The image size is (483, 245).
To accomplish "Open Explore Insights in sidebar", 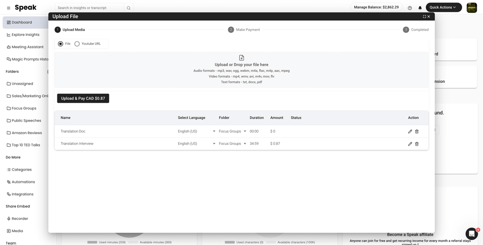I will 25,35.
